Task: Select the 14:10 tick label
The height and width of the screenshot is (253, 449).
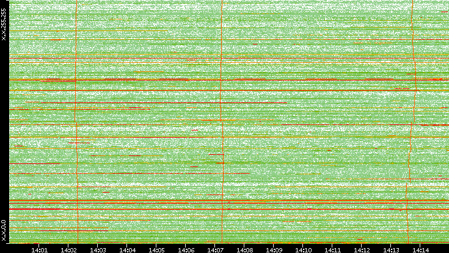Action: pyautogui.click(x=303, y=250)
